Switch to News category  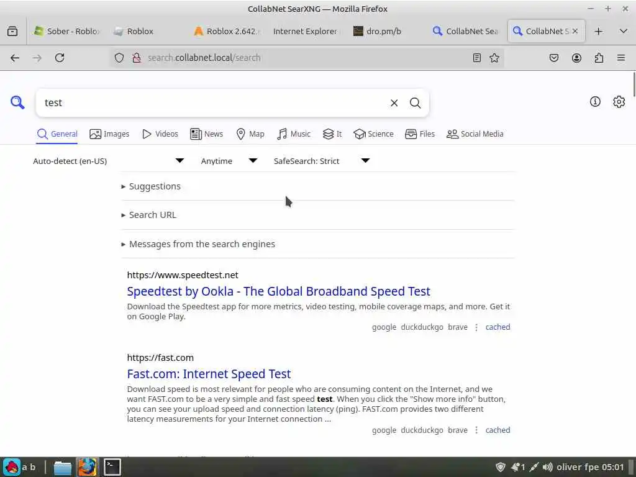pyautogui.click(x=207, y=134)
